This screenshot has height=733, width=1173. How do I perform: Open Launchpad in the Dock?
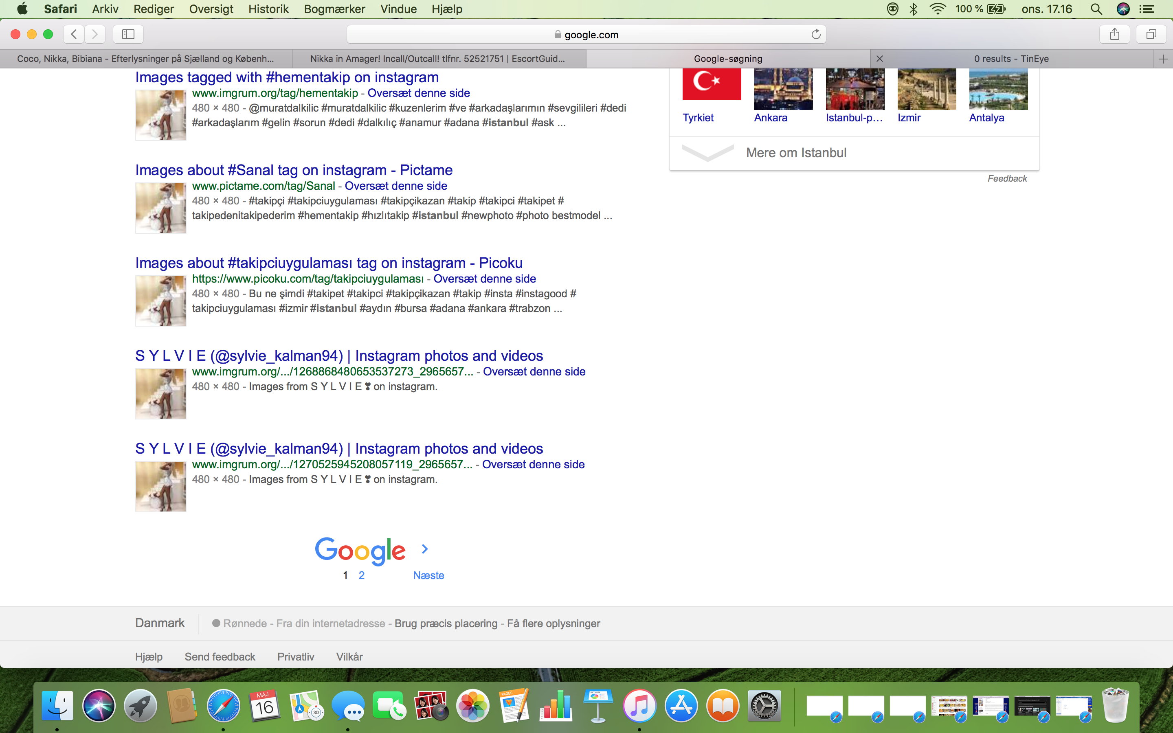tap(141, 705)
